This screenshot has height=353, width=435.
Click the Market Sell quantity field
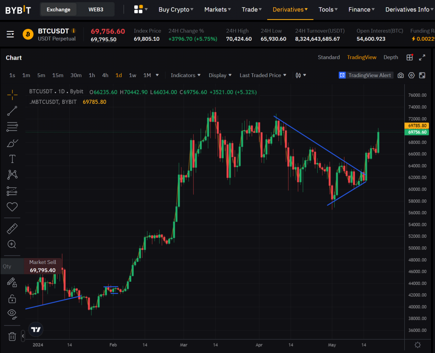13,267
